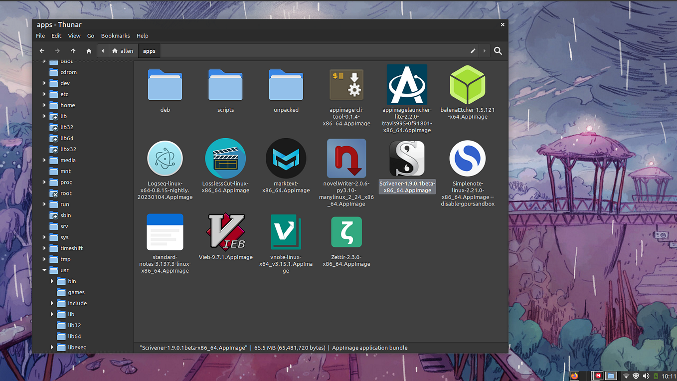The image size is (677, 381).
Task: Collapse the usr folder in sidebar
Action: click(44, 270)
